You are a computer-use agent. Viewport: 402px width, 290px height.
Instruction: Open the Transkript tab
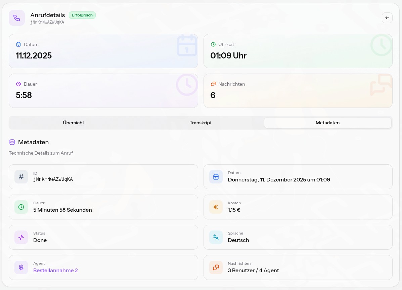click(x=200, y=123)
